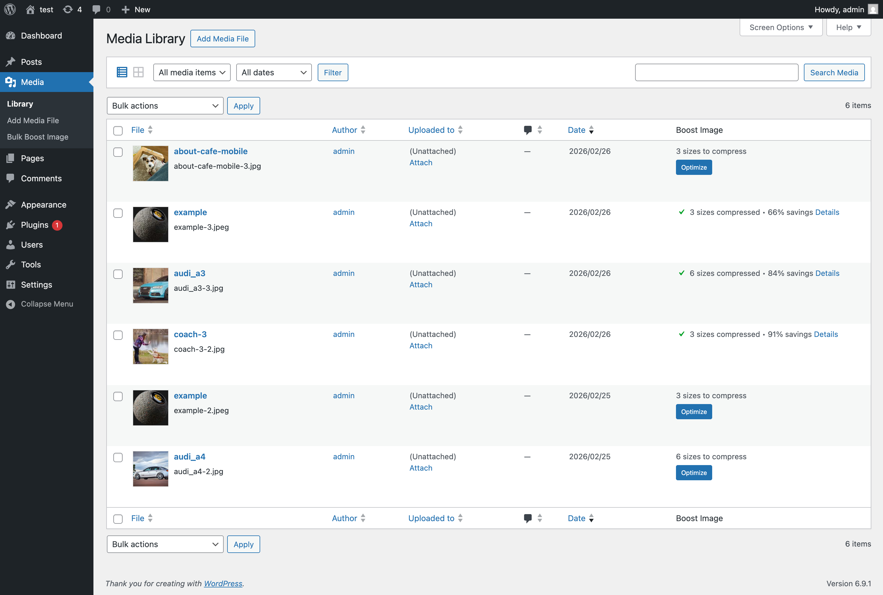
Task: Switch to list view mode
Action: point(122,72)
